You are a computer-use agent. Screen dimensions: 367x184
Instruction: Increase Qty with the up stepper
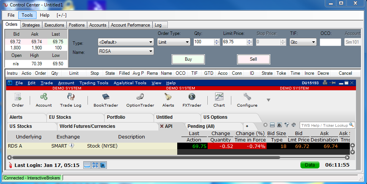coord(217,40)
